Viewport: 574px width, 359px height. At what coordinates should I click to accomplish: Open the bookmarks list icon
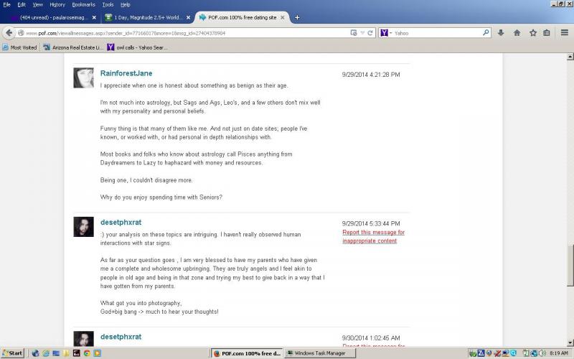[x=547, y=32]
